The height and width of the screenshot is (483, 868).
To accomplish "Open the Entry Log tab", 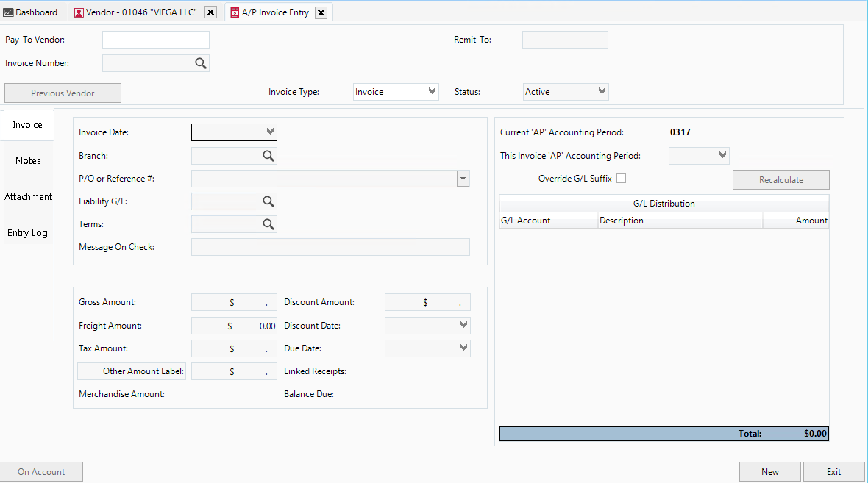I will click(x=27, y=232).
